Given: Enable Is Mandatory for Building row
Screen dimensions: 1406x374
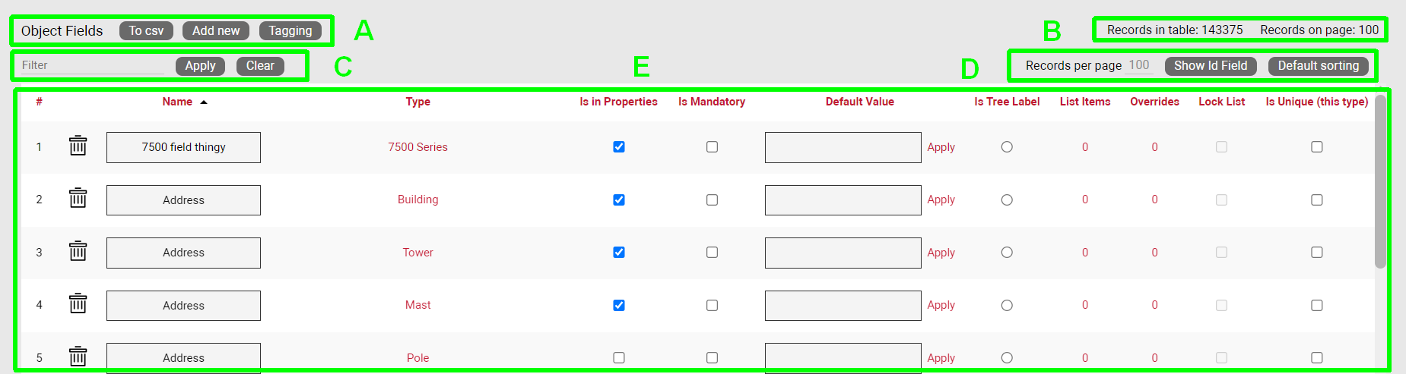Looking at the screenshot, I should 712,200.
